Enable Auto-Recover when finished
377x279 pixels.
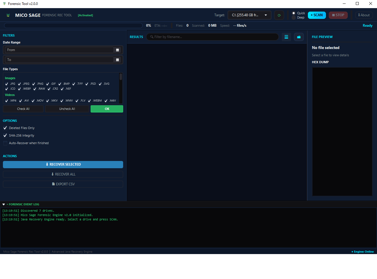[x=5, y=143]
